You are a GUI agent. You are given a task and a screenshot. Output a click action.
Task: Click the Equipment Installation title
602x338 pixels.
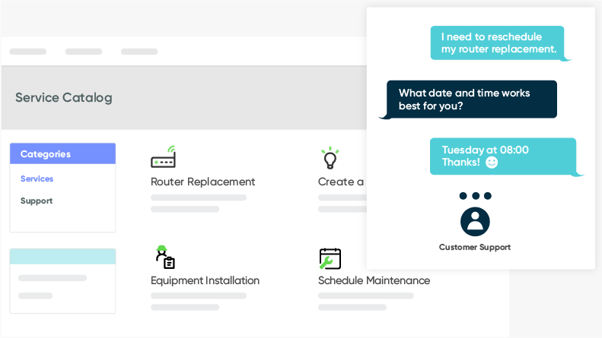(205, 281)
